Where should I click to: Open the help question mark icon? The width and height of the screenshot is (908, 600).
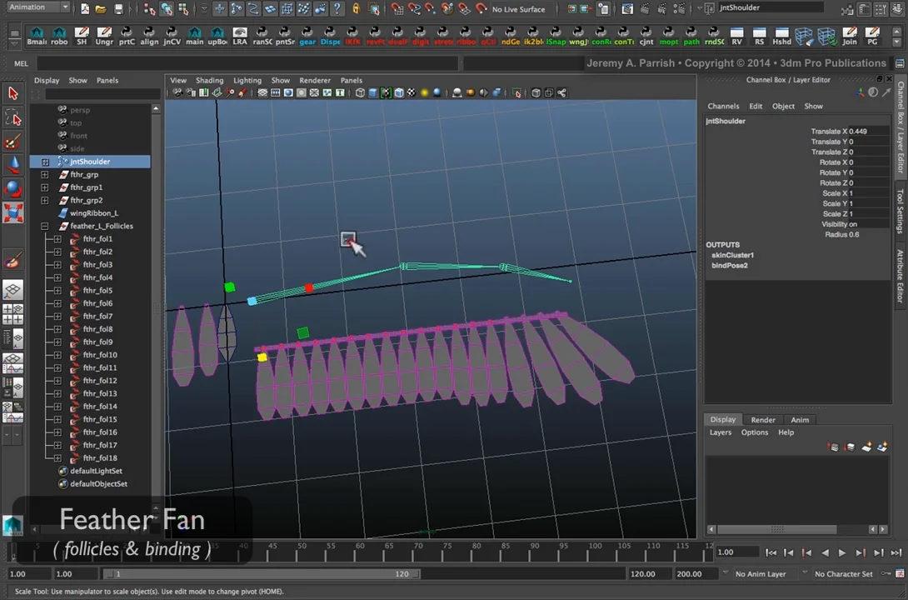(x=337, y=8)
